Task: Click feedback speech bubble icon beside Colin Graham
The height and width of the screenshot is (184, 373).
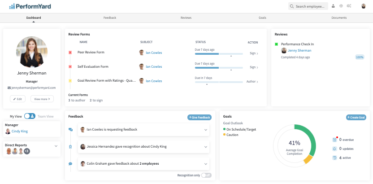Action: click(70, 164)
